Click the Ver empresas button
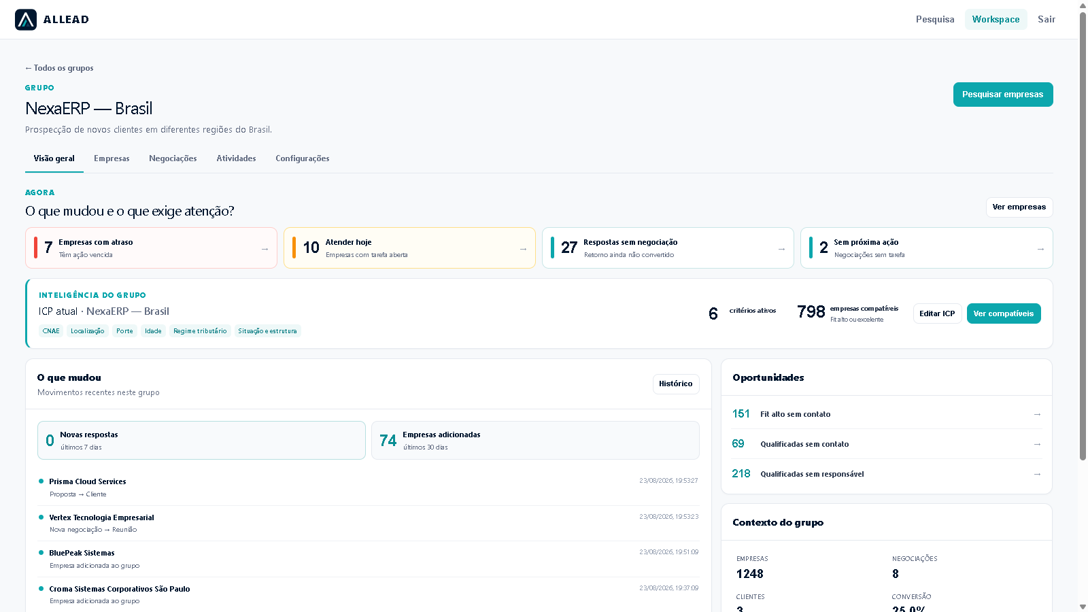 pyautogui.click(x=1019, y=207)
